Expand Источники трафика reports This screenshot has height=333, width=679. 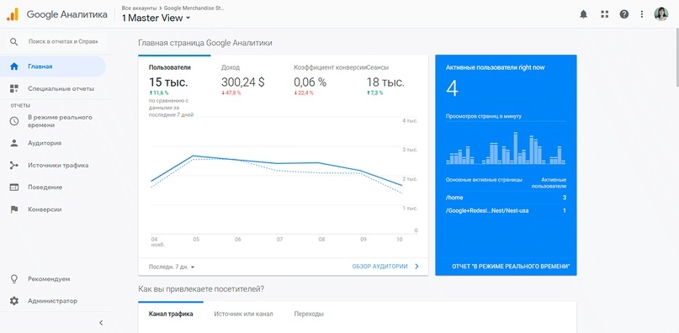click(x=53, y=166)
